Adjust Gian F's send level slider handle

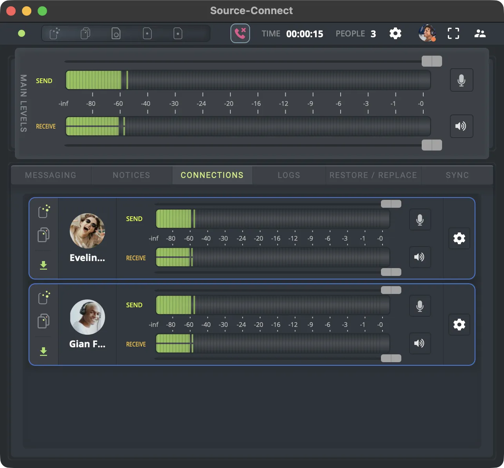pyautogui.click(x=391, y=290)
